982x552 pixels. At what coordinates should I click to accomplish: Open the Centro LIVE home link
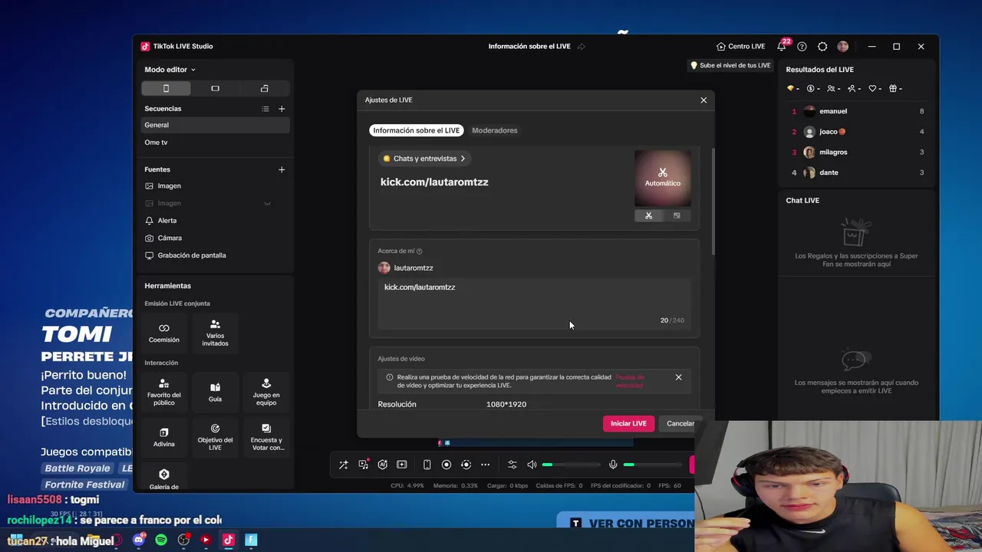click(740, 46)
